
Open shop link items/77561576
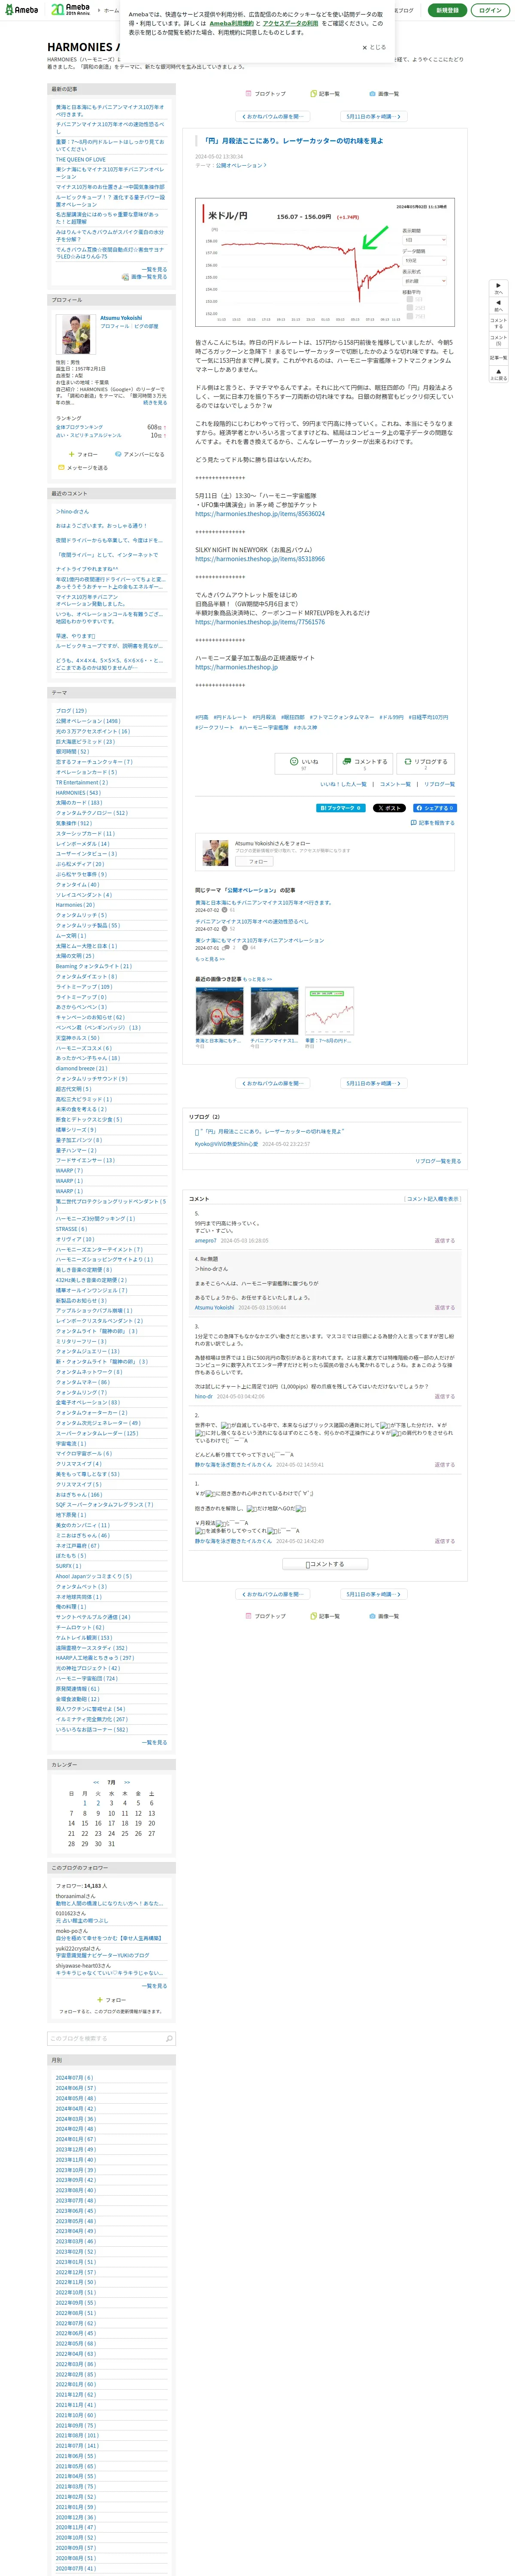260,622
